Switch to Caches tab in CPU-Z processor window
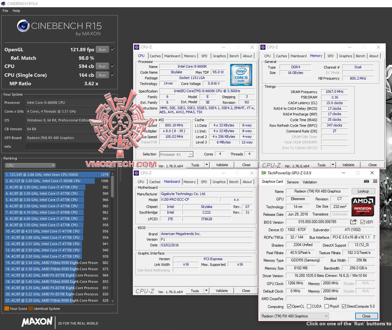This screenshot has width=392, height=330. 155,56
